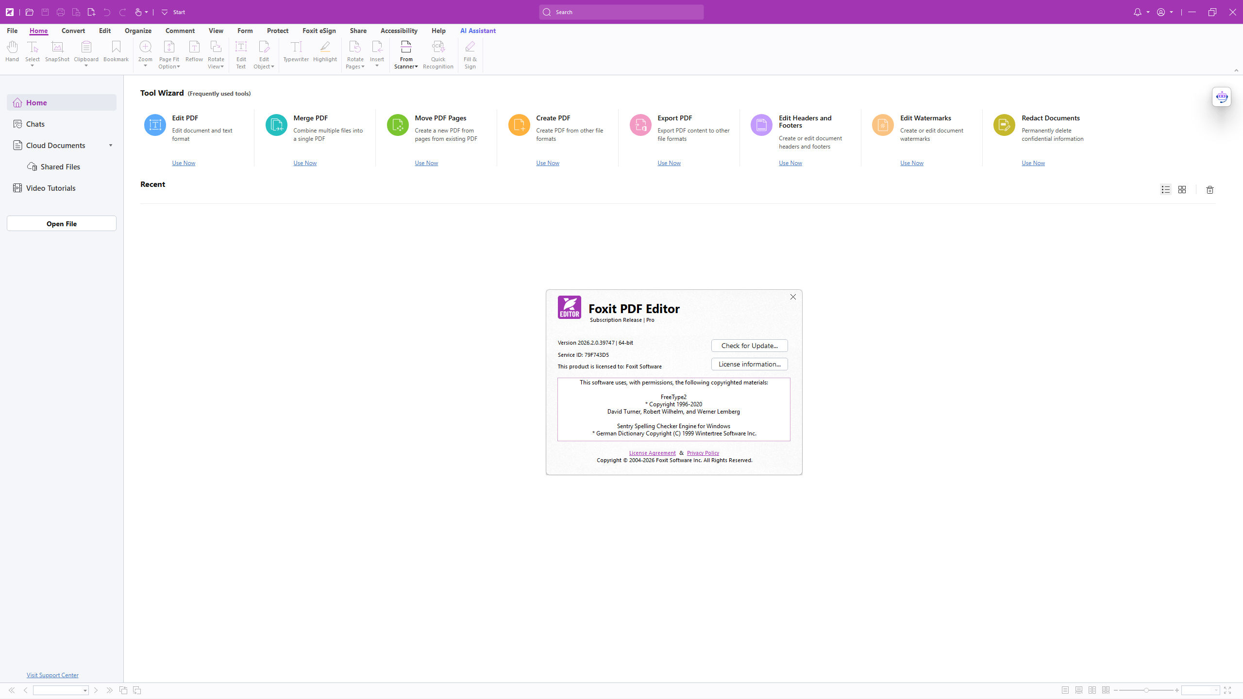Open the License Agreement link

pos(652,453)
